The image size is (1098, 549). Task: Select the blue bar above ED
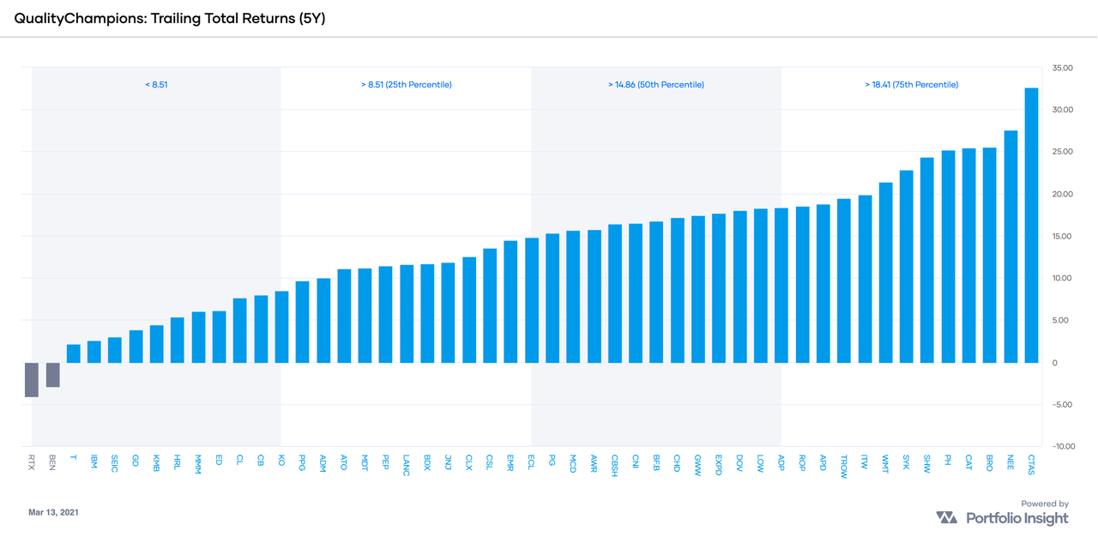pos(219,337)
